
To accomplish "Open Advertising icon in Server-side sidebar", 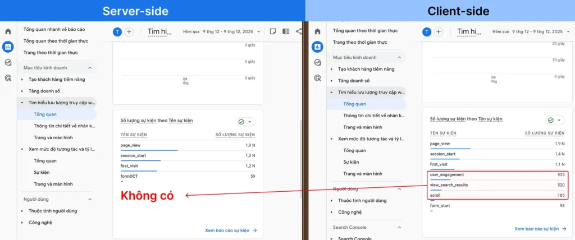I will (x=8, y=78).
